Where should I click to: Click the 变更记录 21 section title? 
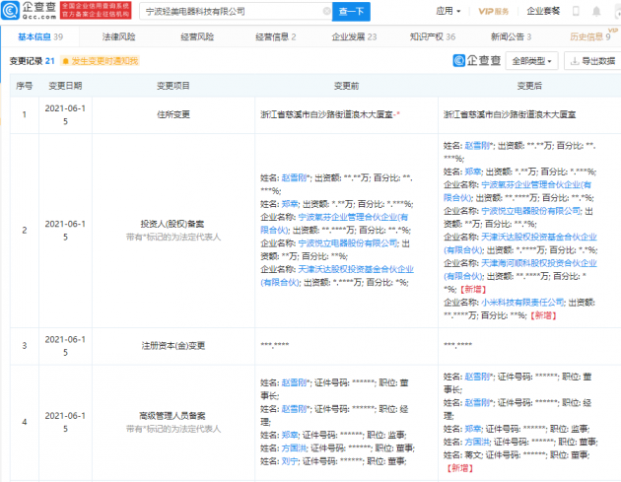point(32,61)
